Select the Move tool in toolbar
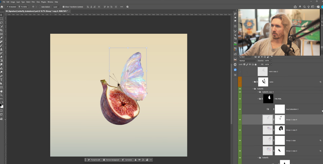Image resolution: width=323 pixels, height=164 pixels. (x=1, y=15)
